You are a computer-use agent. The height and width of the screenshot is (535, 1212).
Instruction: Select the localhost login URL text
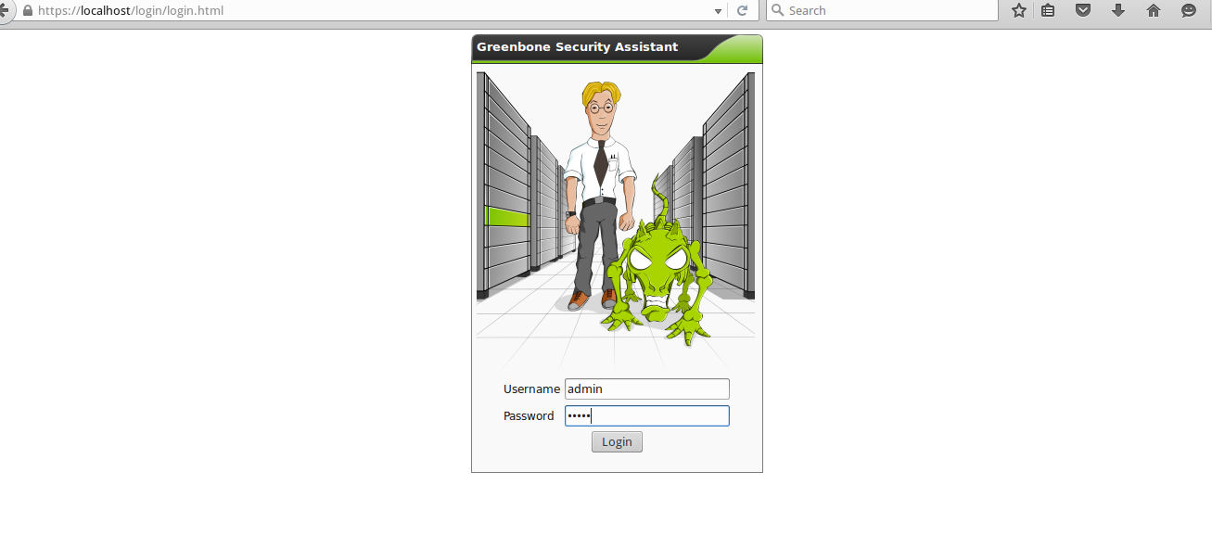pos(131,11)
